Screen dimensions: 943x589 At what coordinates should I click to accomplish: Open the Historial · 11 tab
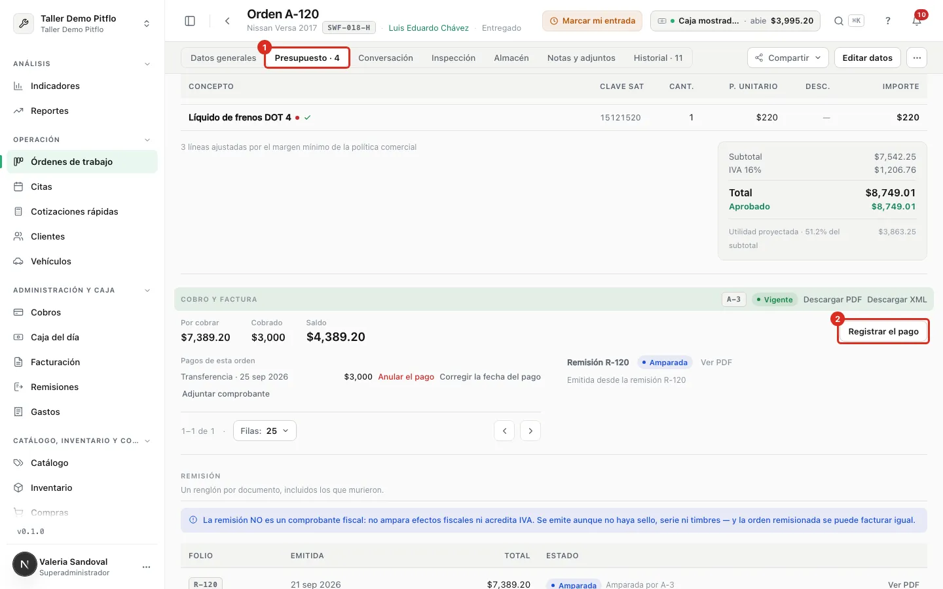point(658,58)
